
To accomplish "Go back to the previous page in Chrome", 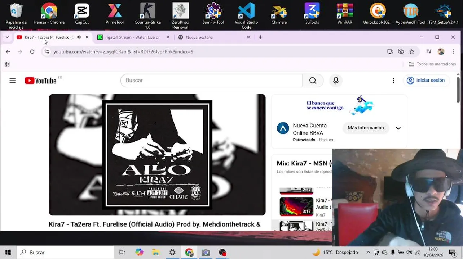I will point(8,52).
